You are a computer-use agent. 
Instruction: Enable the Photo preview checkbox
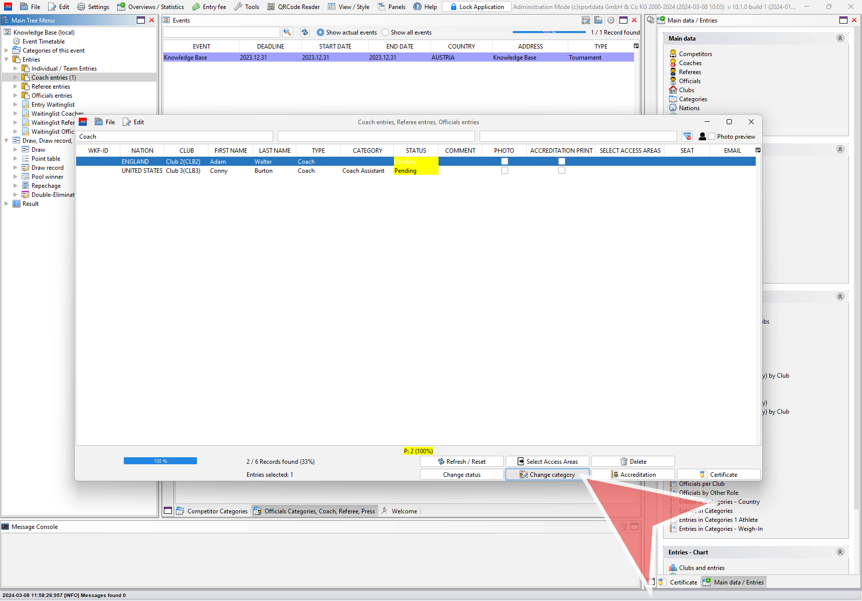tap(712, 136)
